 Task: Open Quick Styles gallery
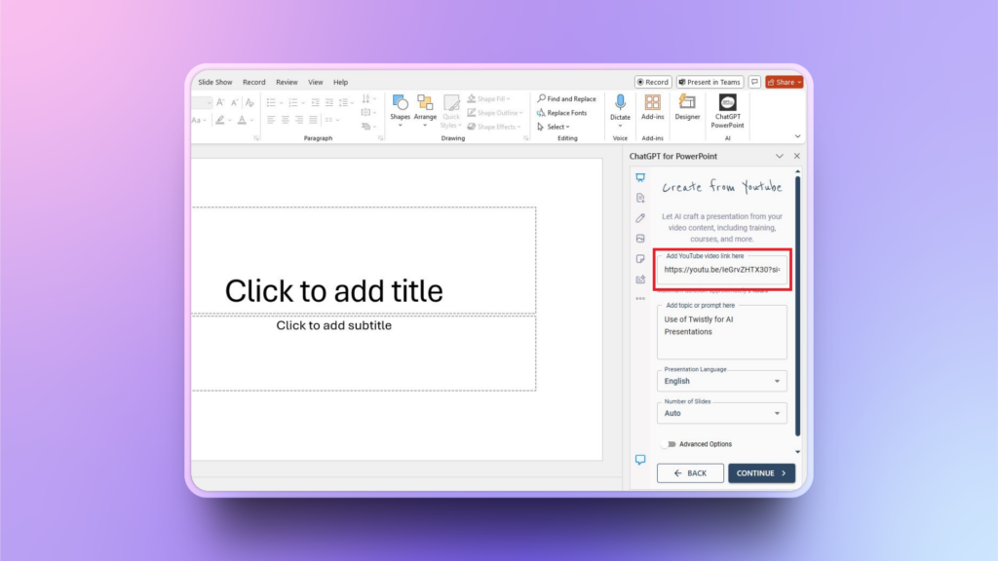pyautogui.click(x=450, y=111)
